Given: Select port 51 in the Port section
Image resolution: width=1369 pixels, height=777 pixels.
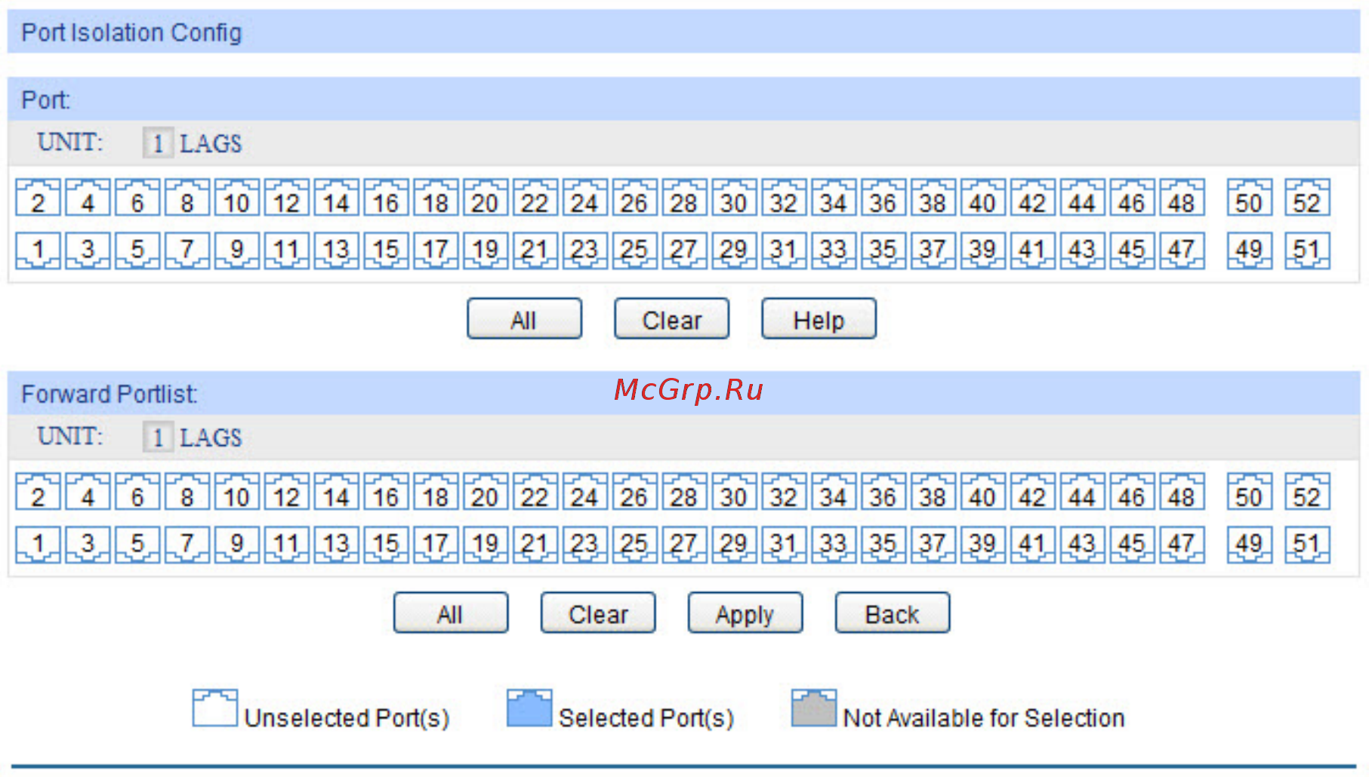Looking at the screenshot, I should (x=1308, y=250).
